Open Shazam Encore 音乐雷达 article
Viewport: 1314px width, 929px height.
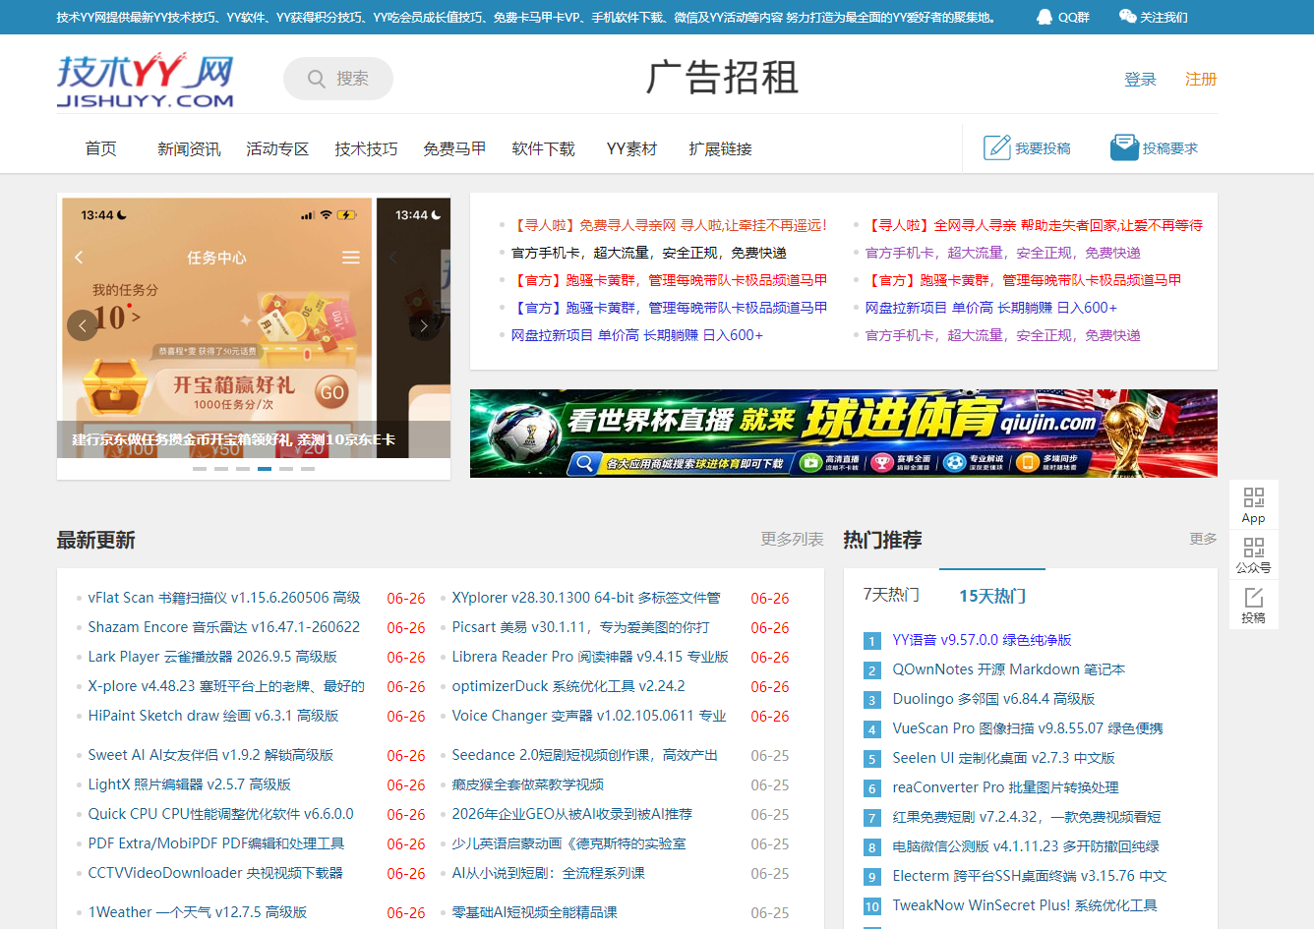[224, 627]
